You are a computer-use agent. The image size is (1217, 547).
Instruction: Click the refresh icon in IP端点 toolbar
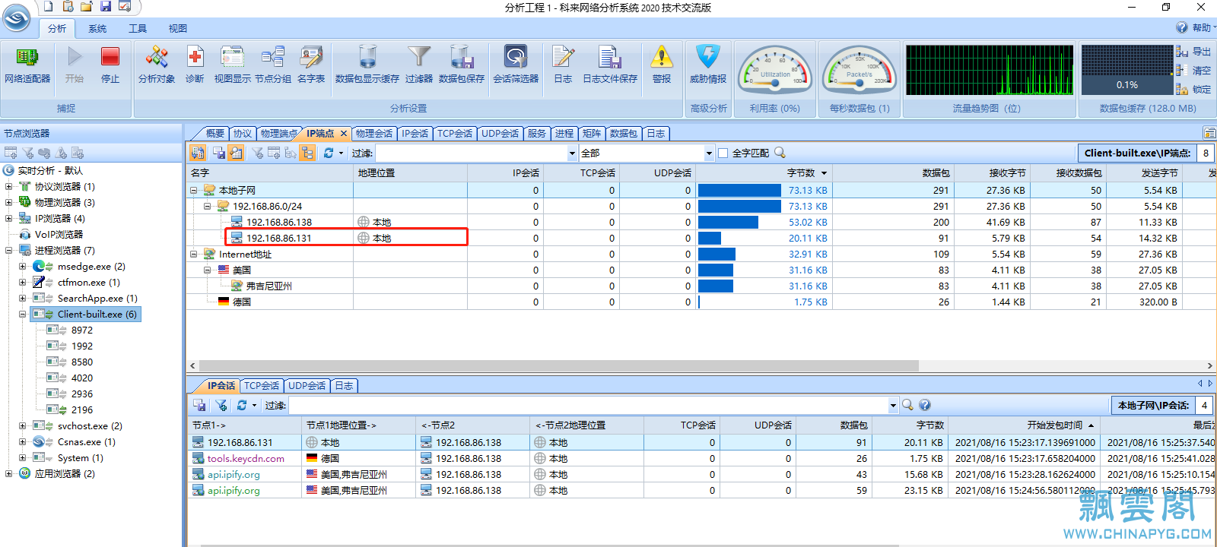(x=329, y=153)
